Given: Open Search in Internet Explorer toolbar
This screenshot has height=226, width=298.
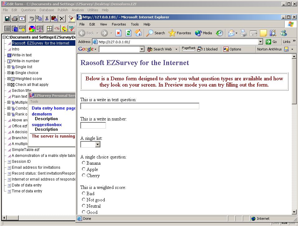Looking at the screenshot, I should click(x=156, y=33).
